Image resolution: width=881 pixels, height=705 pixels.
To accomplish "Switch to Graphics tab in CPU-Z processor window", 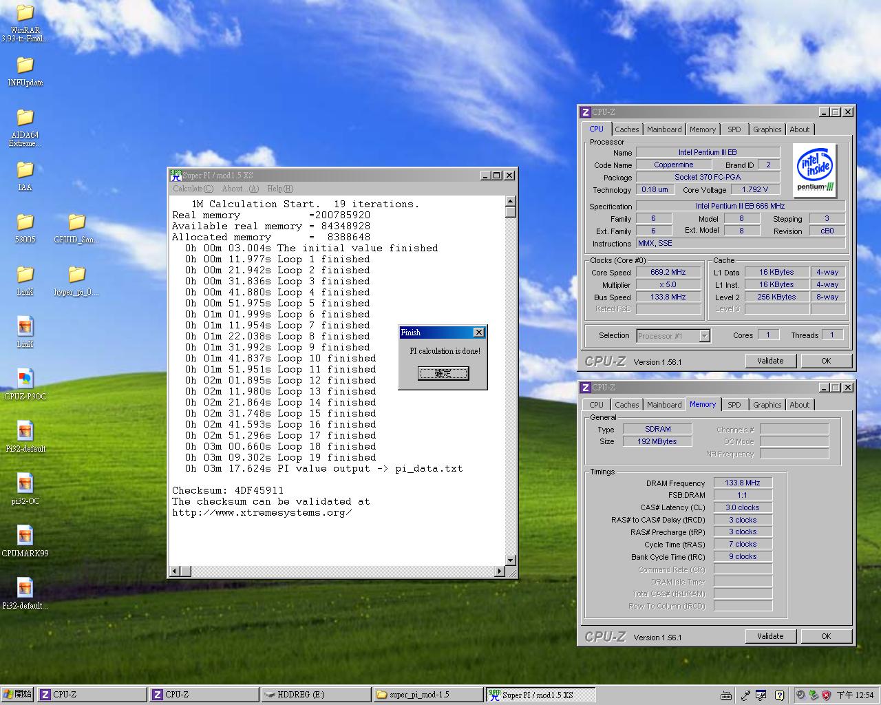I will pos(767,129).
